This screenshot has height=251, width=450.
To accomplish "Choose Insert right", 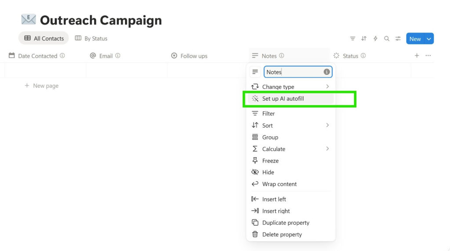I will click(291, 211).
